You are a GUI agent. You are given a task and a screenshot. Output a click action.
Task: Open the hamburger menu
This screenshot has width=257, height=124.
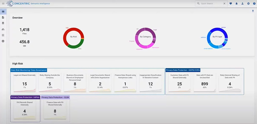point(3,4)
